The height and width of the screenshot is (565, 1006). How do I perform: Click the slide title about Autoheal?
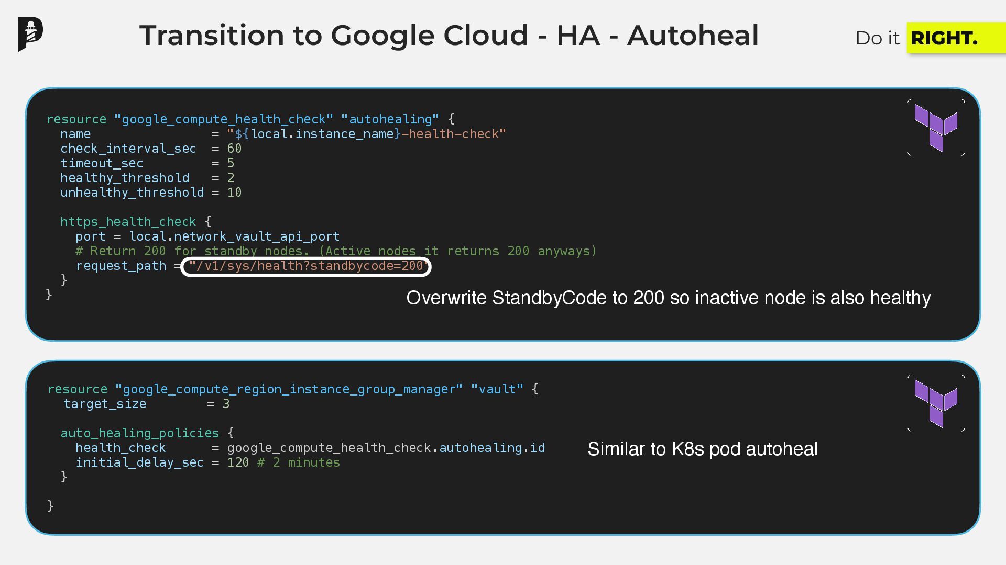click(449, 36)
